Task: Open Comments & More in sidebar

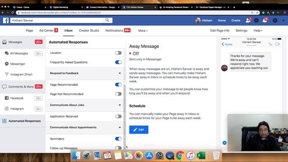Action: [x=22, y=86]
